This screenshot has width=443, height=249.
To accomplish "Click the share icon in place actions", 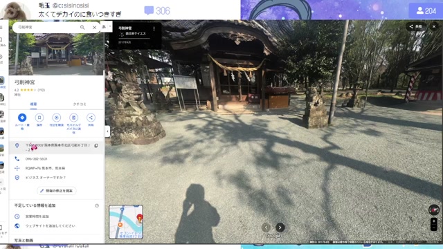I will (91, 118).
